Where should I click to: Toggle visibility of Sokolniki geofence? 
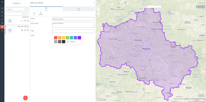(22, 21)
